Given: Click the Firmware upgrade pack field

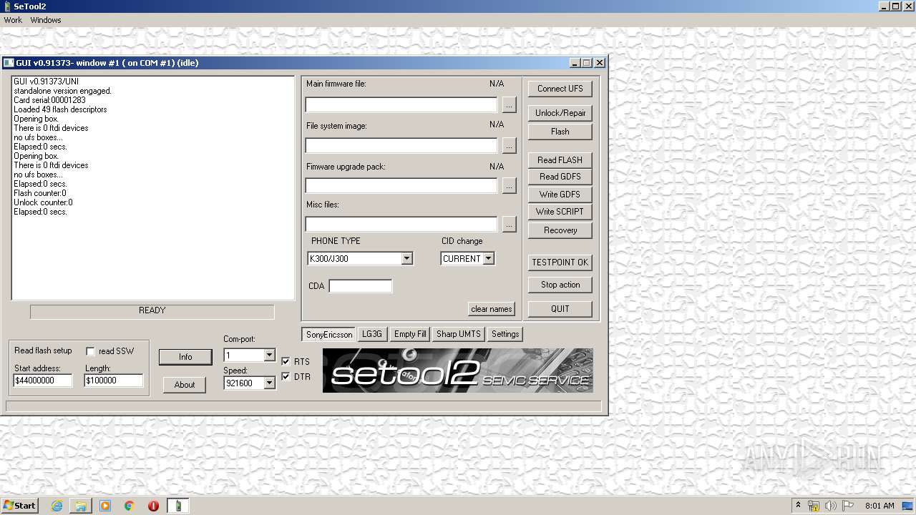Looking at the screenshot, I should 401,185.
